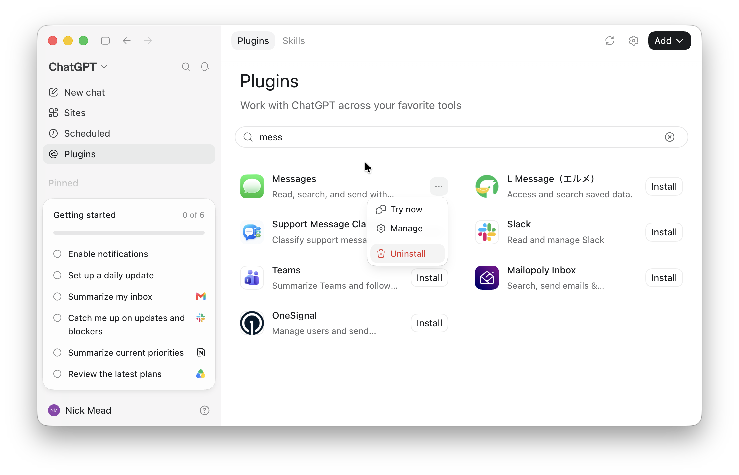
Task: Check off Review the latest plans
Action: pos(57,374)
